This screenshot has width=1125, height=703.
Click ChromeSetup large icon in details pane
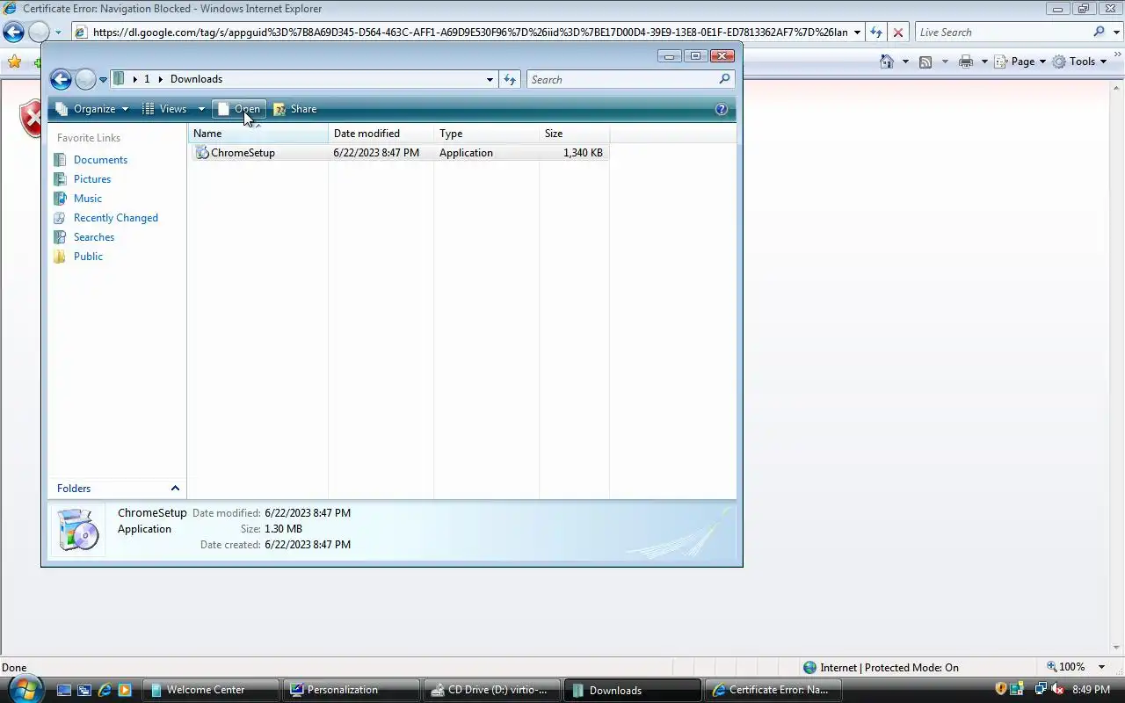pos(77,529)
